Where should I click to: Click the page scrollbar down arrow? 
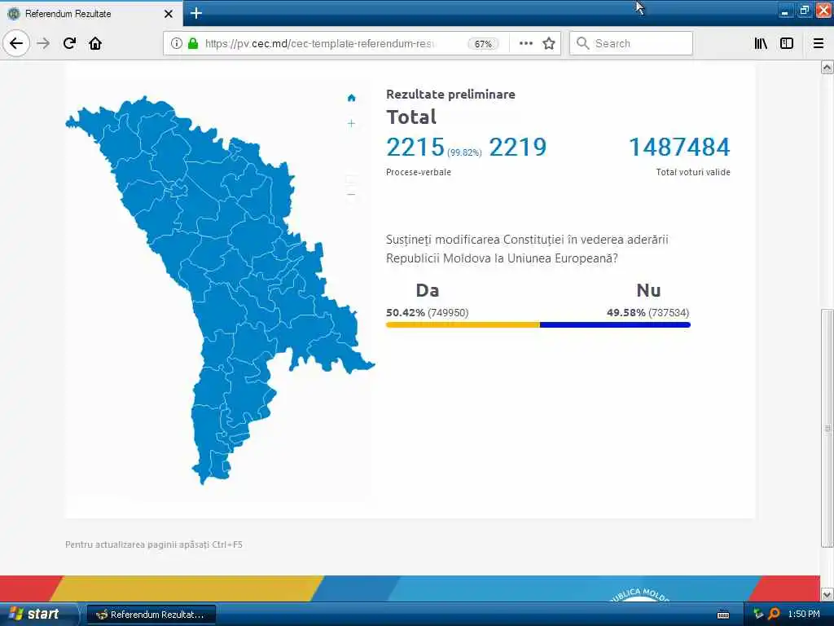[827, 594]
